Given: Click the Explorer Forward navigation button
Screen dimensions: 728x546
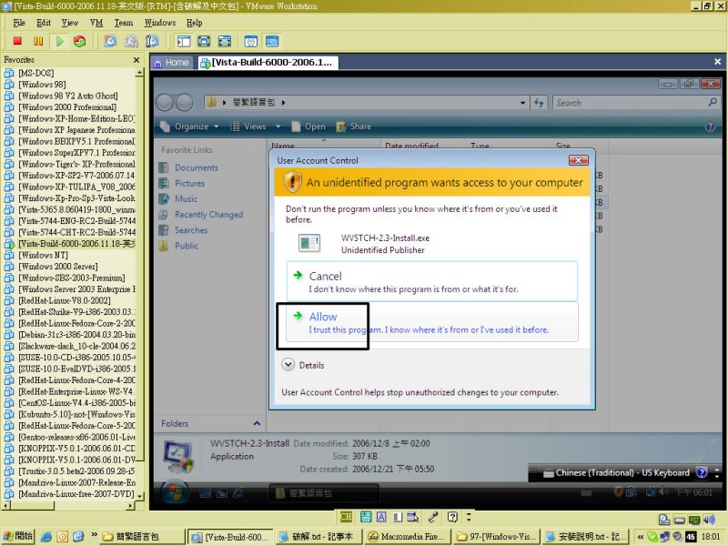Looking at the screenshot, I should 185,103.
